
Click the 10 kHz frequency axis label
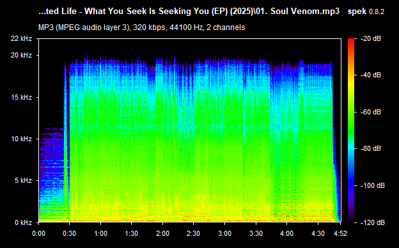(21, 139)
